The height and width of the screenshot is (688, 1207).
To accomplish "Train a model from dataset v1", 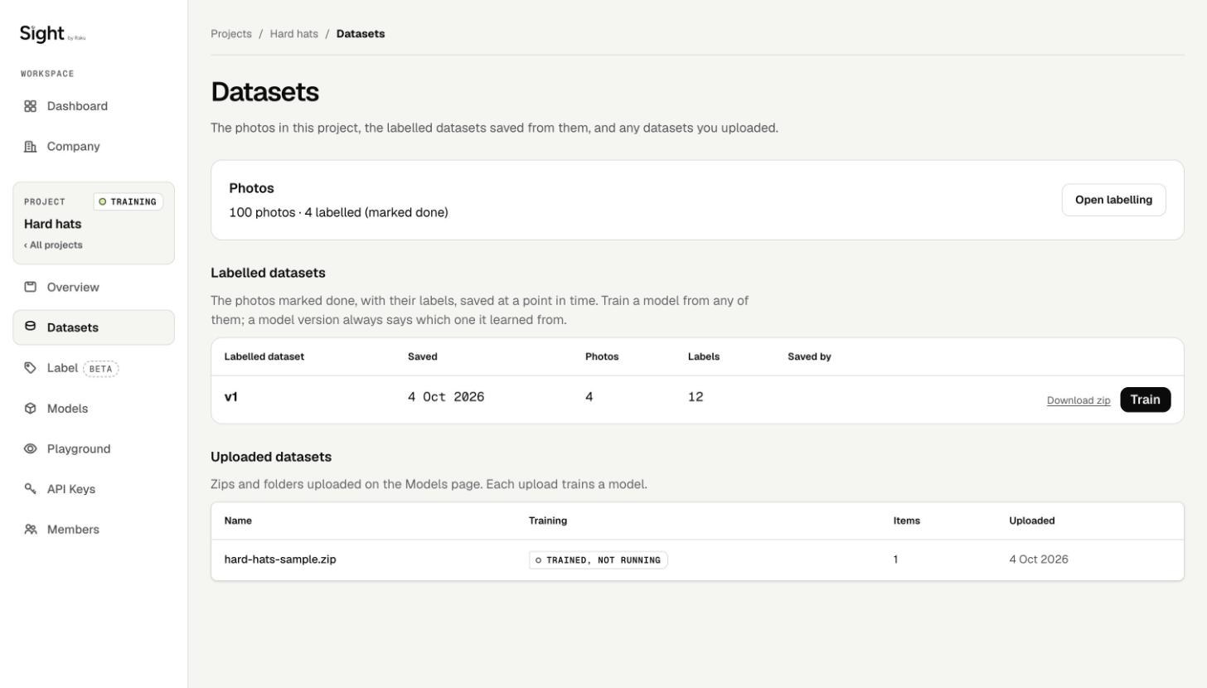I will (1145, 400).
